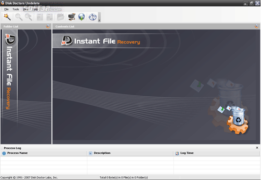The width and height of the screenshot is (261, 180).
Task: Click the Instant File Recovery banner logo
Action: click(x=101, y=41)
